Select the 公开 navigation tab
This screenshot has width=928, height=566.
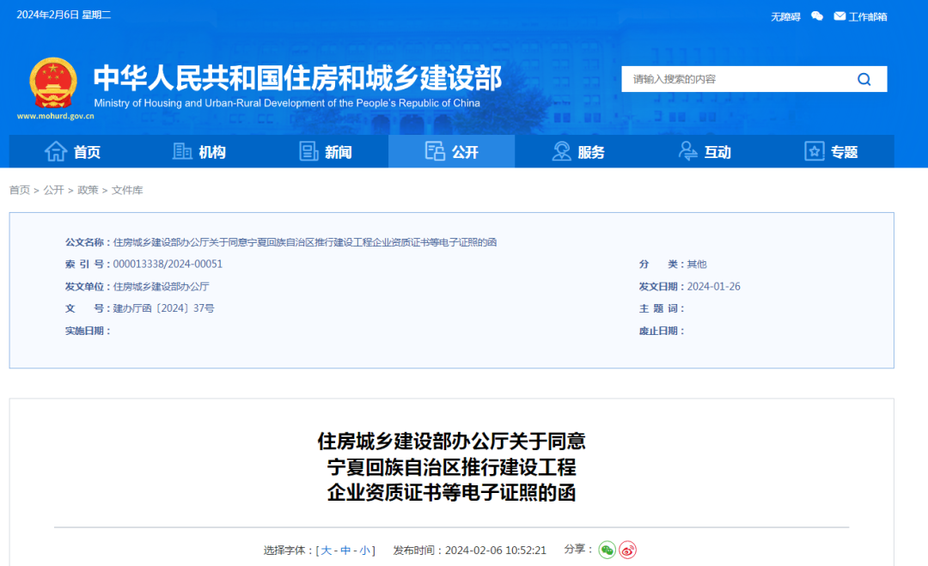[x=452, y=152]
